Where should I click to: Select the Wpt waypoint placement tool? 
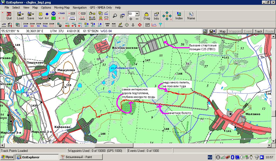(40, 16)
